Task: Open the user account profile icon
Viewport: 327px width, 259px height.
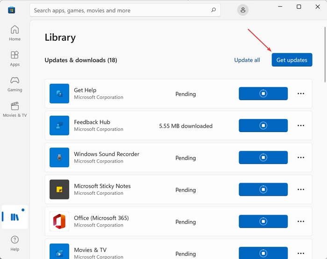Action: (243, 10)
